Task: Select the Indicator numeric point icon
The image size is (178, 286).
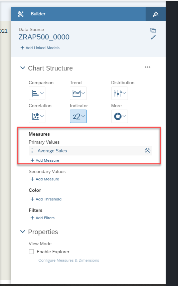Action: pyautogui.click(x=78, y=116)
